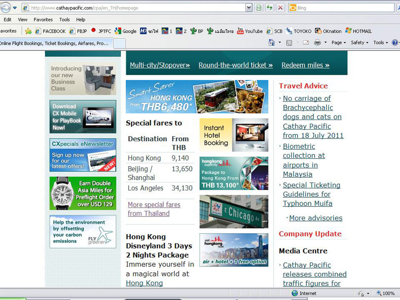This screenshot has width=400, height=300.
Task: Open the Tools menu in menu bar
Action: pos(64,20)
